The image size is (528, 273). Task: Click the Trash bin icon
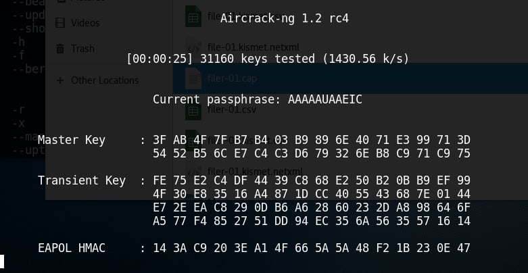pos(60,49)
